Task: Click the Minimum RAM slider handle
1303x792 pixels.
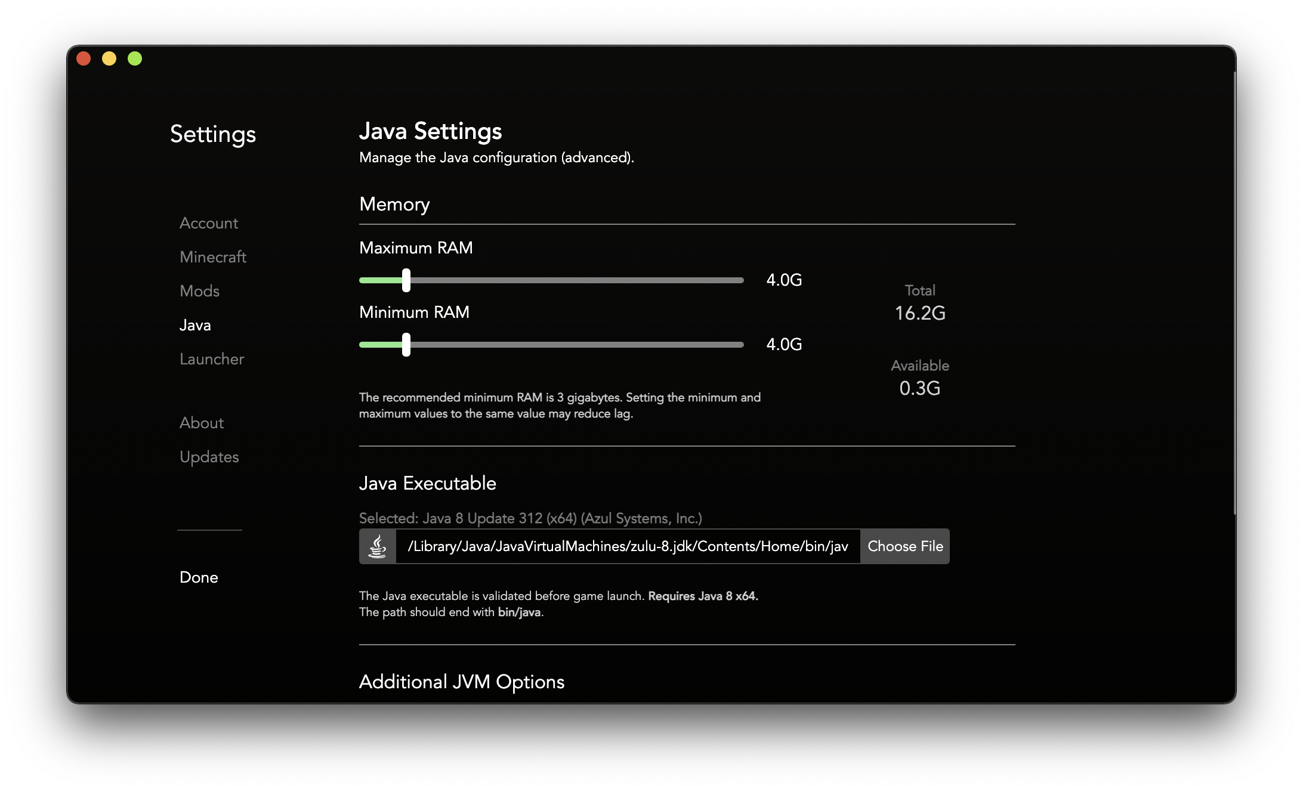Action: click(x=406, y=345)
